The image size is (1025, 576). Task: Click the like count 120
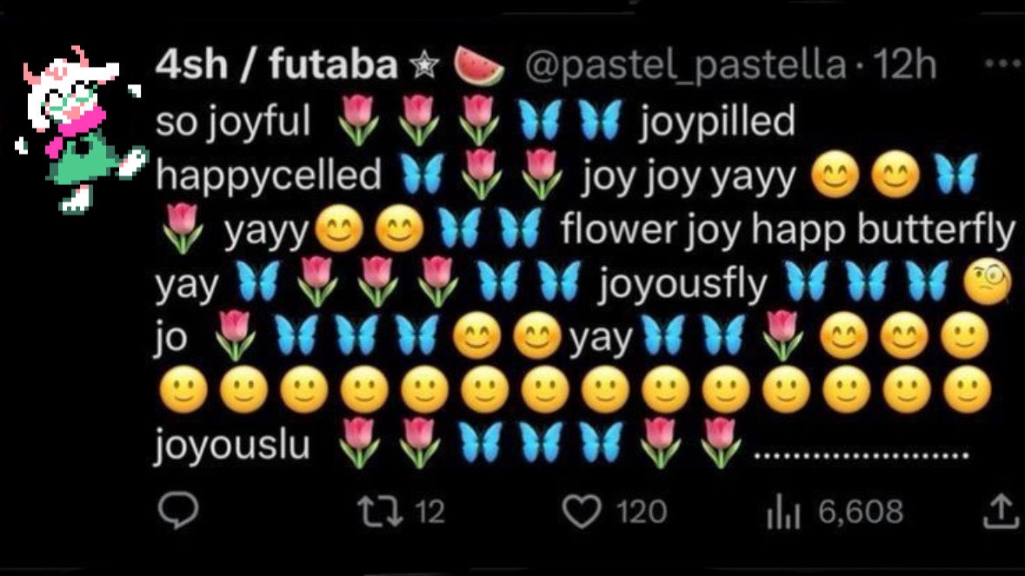click(x=642, y=512)
